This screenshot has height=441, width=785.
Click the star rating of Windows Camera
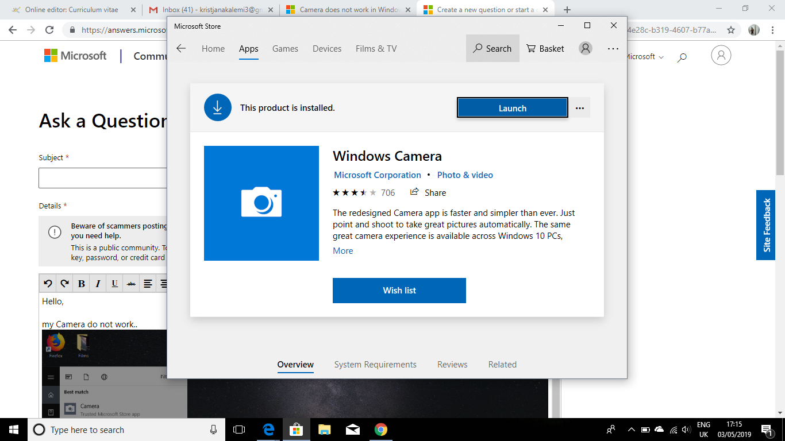point(355,192)
